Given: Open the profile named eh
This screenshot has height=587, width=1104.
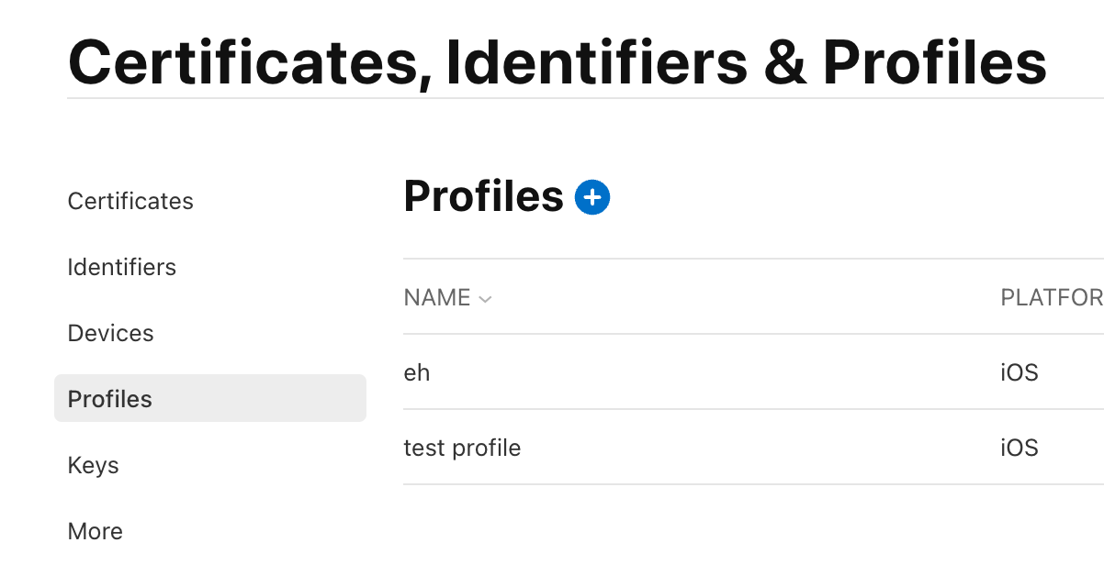Looking at the screenshot, I should (x=417, y=372).
